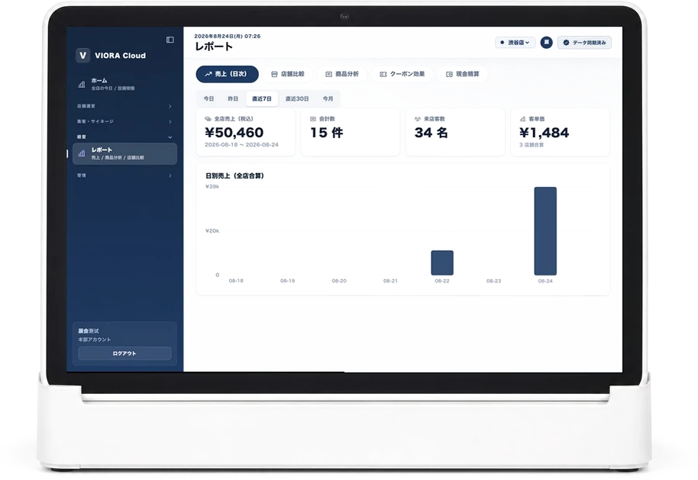Click the 08-22 bar in the chart
The height and width of the screenshot is (480, 698).
[442, 263]
